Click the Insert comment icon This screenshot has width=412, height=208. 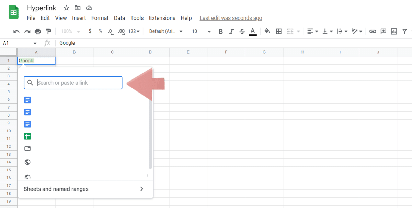383,31
